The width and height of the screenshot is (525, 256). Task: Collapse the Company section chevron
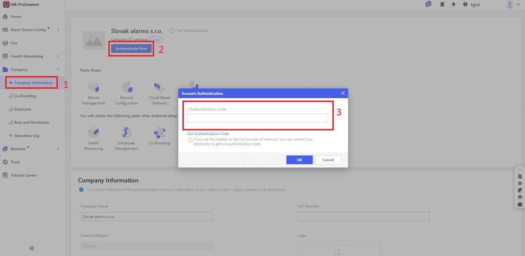(58, 69)
